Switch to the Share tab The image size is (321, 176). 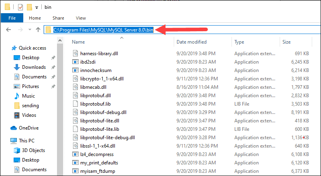pos(58,18)
